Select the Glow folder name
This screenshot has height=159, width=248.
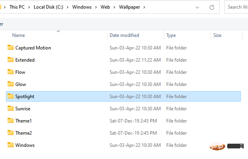pyautogui.click(x=21, y=84)
